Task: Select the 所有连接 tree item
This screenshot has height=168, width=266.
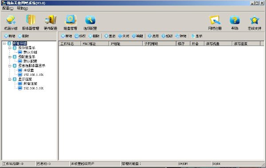Action: (30, 84)
